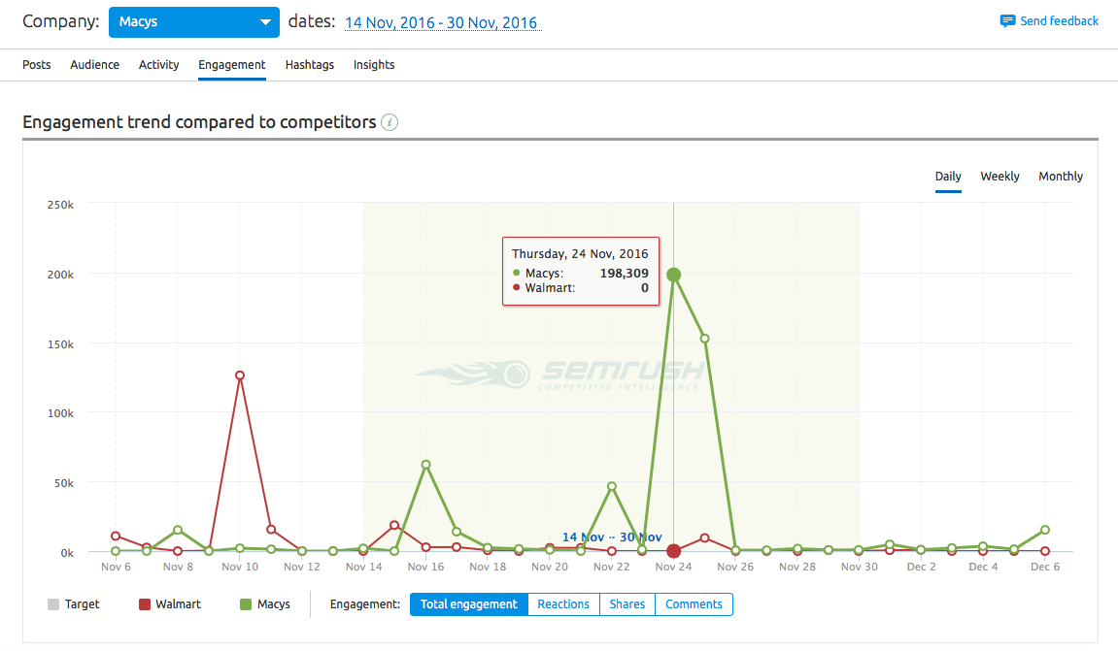Switch chart to Weekly view

click(x=999, y=176)
